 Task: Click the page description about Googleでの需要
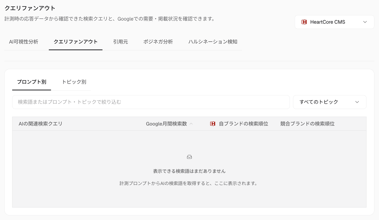(x=109, y=19)
